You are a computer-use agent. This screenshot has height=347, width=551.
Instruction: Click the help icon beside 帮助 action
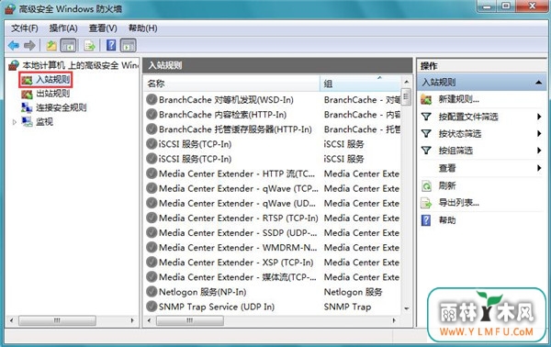(426, 220)
